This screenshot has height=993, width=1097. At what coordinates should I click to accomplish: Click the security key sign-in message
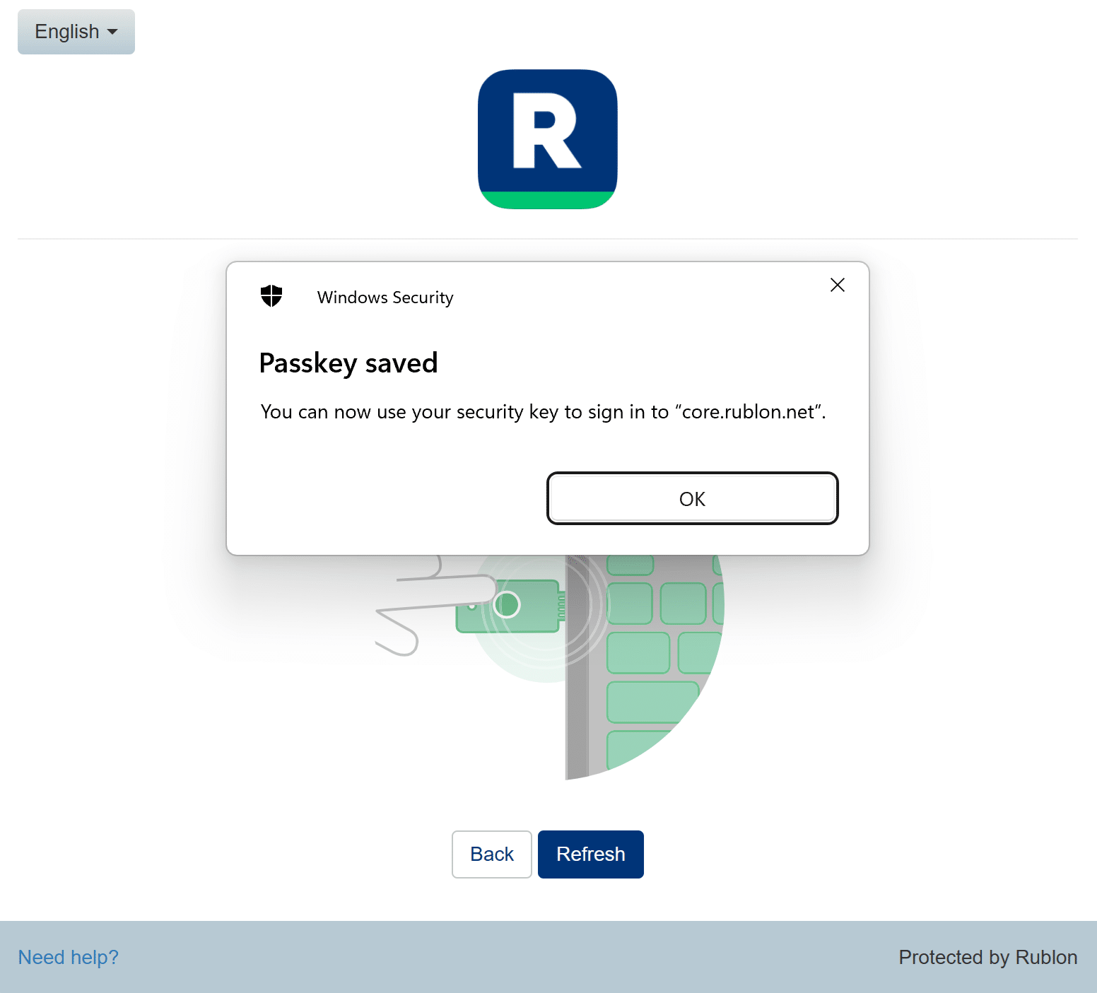click(x=543, y=412)
